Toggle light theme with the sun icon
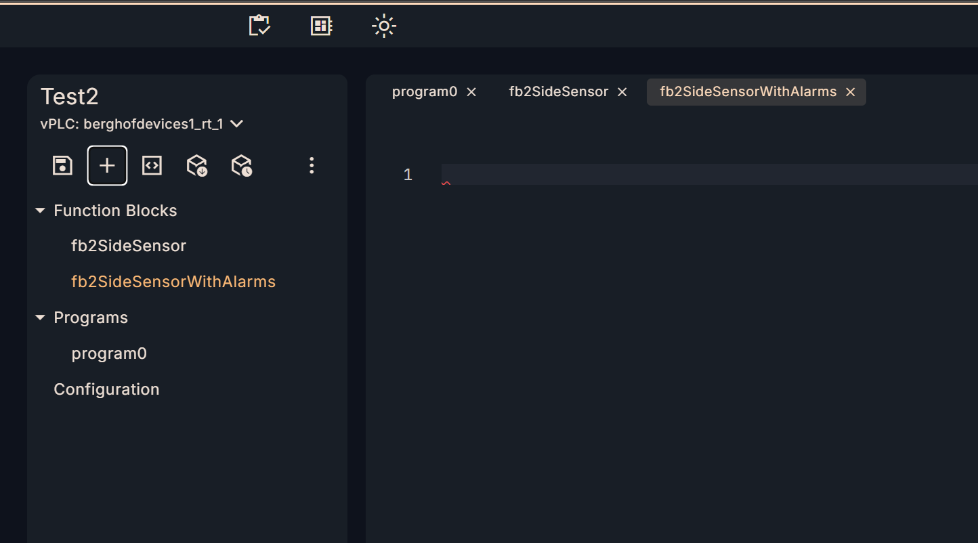Viewport: 978px width, 543px height. pos(383,26)
